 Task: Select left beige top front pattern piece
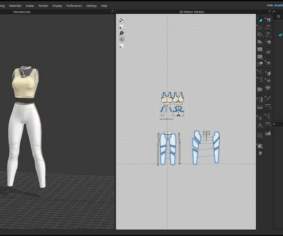tap(166, 98)
